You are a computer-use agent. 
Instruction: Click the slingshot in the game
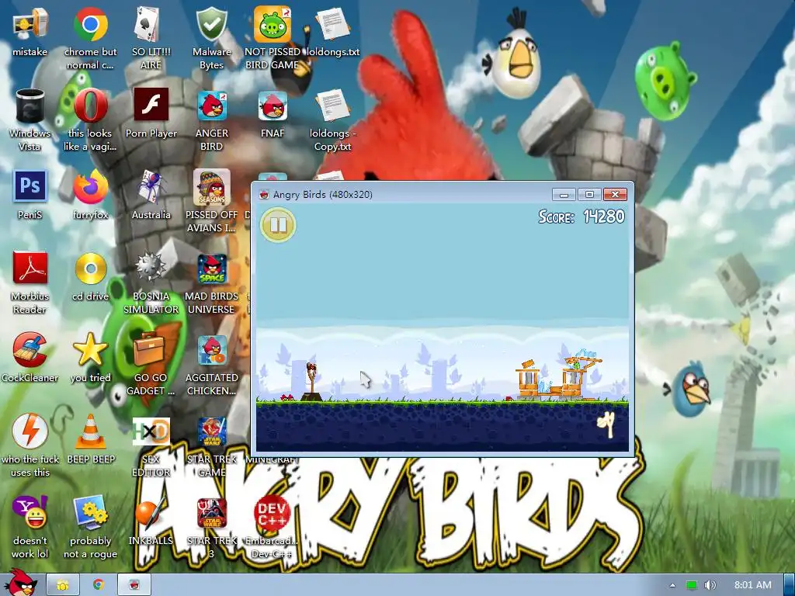(312, 381)
